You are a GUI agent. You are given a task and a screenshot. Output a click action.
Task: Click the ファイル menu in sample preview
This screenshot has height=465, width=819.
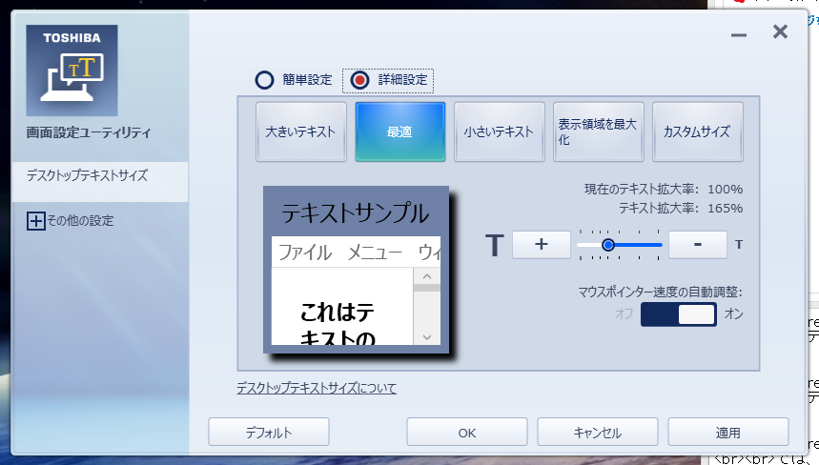coord(305,253)
